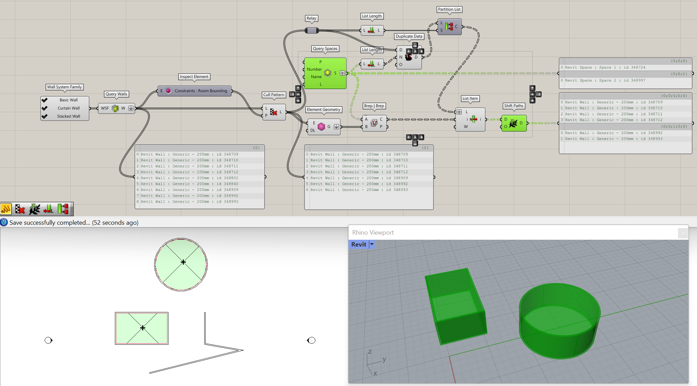Toggle the Stacked Wall checkbox
697x386 pixels.
(45, 116)
